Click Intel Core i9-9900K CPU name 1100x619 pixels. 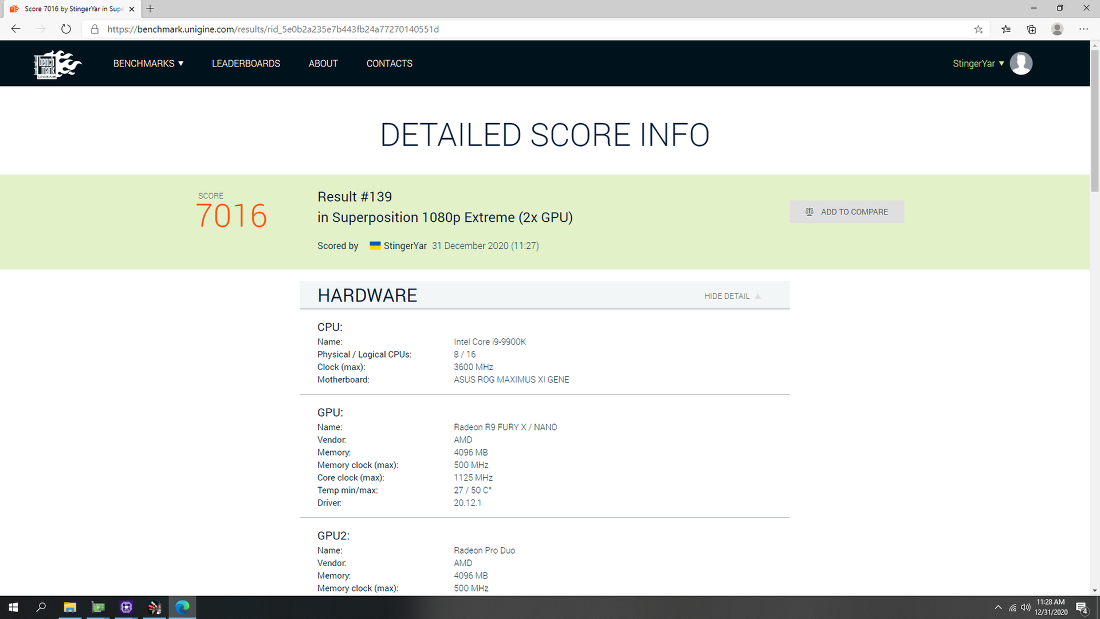(x=490, y=342)
